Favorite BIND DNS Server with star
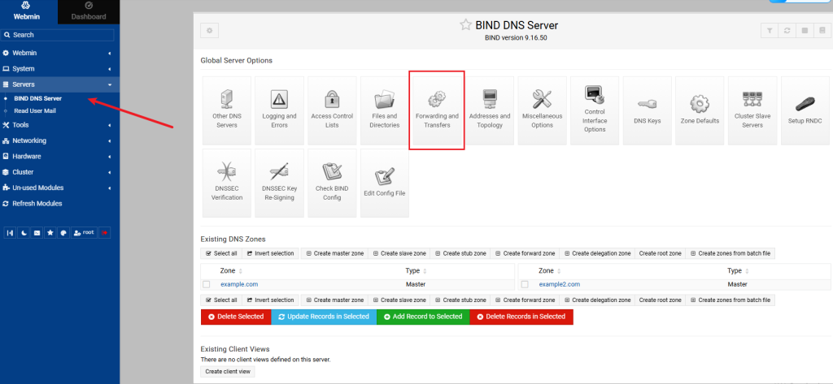The height and width of the screenshot is (384, 833). pos(465,25)
